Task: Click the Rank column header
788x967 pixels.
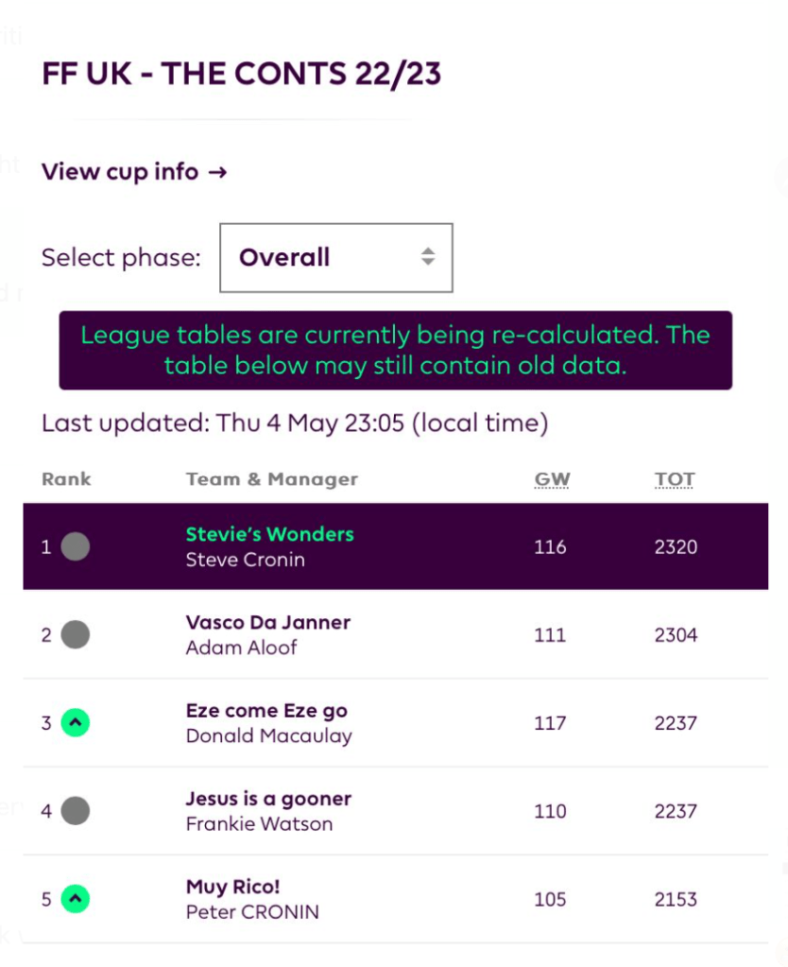Action: (66, 479)
